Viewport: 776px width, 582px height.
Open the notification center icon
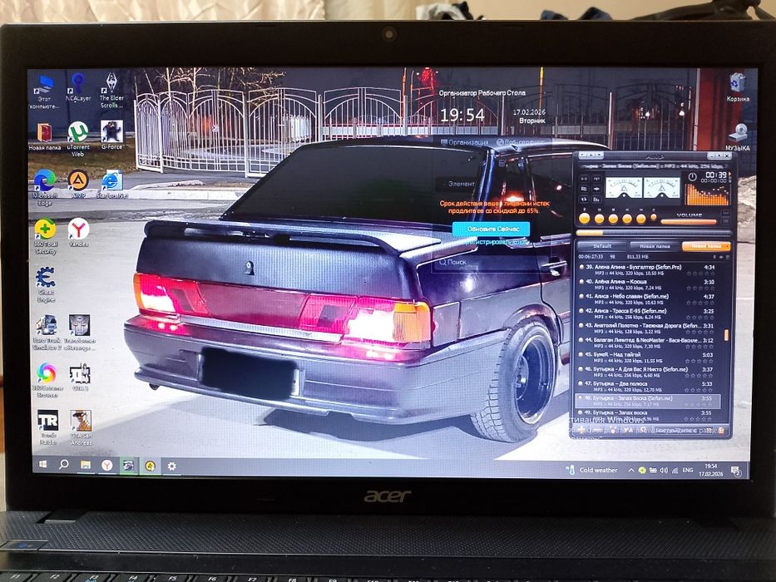pos(736,471)
